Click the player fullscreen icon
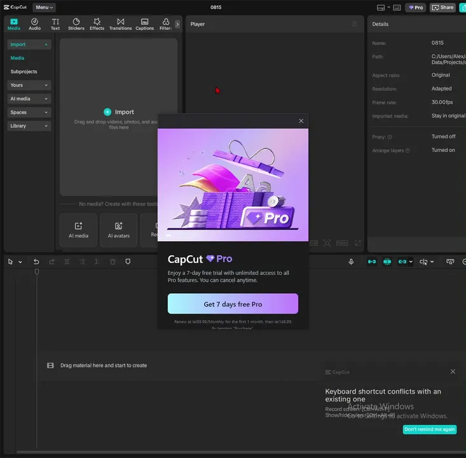Image resolution: width=466 pixels, height=458 pixels. 358,243
